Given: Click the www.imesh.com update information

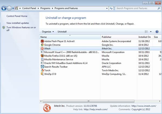Looking at the screenshot, I should coord(144,106).
